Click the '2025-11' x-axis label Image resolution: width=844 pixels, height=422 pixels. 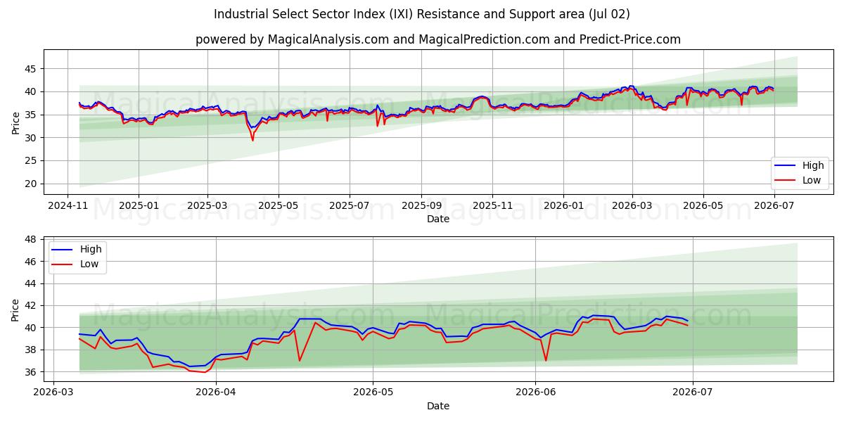coord(492,205)
